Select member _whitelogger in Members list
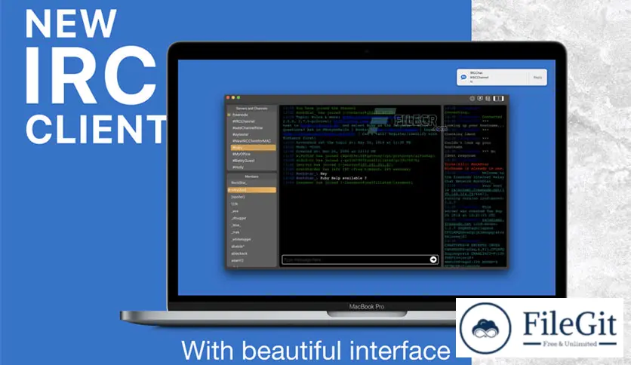631x365 pixels. (241, 240)
